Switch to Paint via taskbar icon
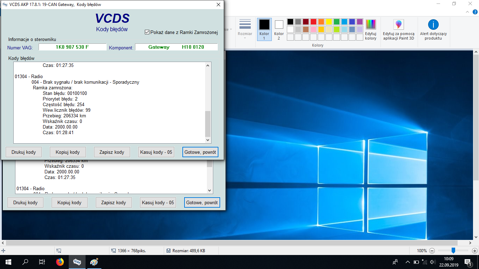This screenshot has width=479, height=269. (x=94, y=262)
